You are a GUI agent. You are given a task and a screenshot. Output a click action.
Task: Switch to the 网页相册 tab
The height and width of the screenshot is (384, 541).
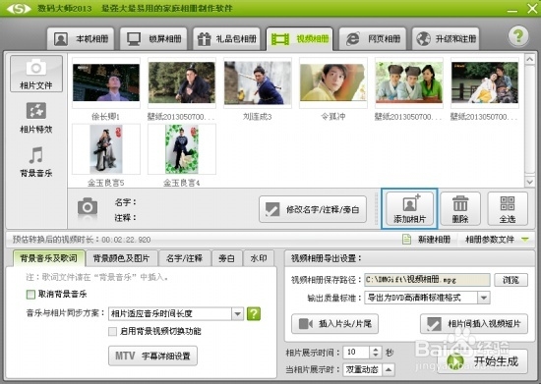tap(373, 39)
